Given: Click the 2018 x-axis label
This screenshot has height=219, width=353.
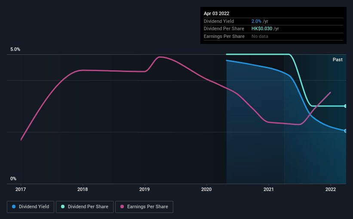Looking at the screenshot, I should 83,189.
